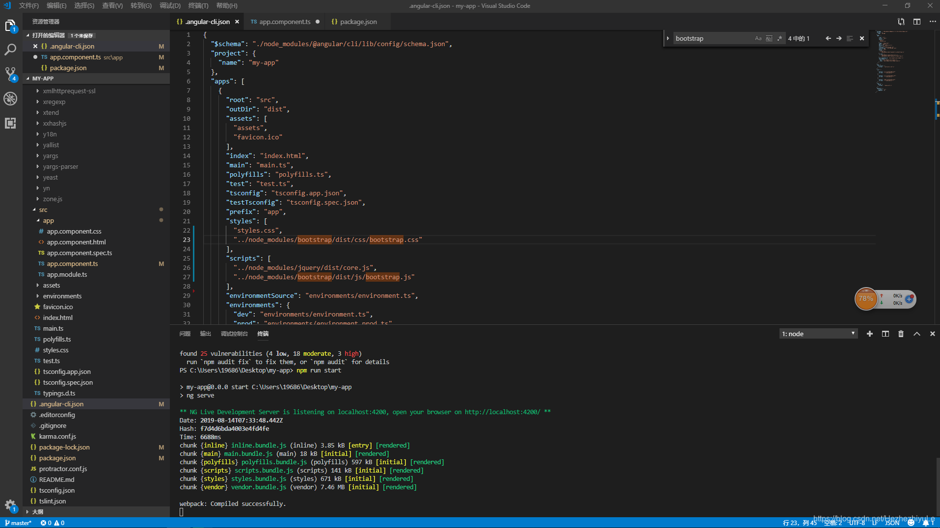Close the bottom terminal panel
The height and width of the screenshot is (528, 940).
pyautogui.click(x=933, y=334)
